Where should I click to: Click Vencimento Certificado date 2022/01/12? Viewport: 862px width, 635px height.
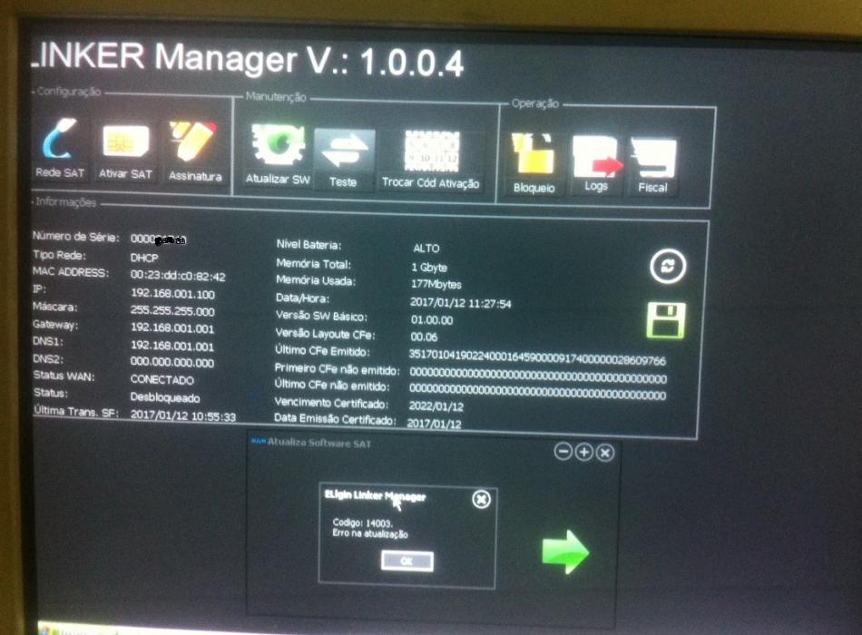click(436, 406)
